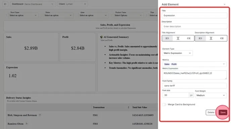Sort by the Transactions column arrows

click(x=129, y=107)
